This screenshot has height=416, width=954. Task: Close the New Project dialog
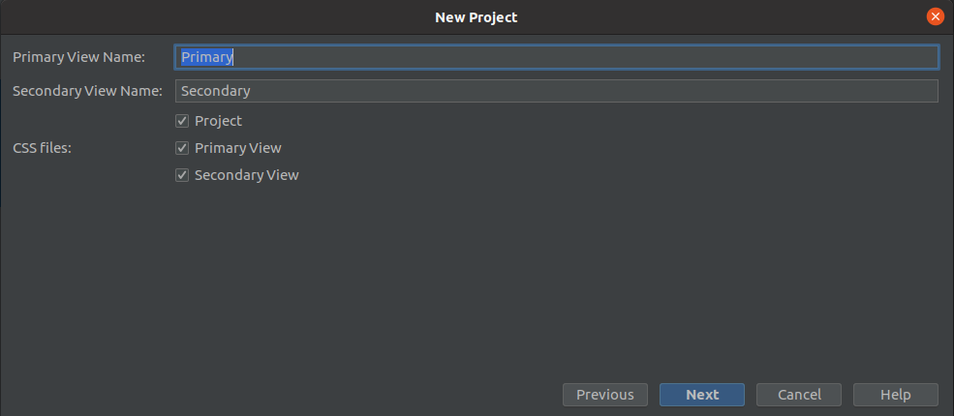tap(936, 17)
